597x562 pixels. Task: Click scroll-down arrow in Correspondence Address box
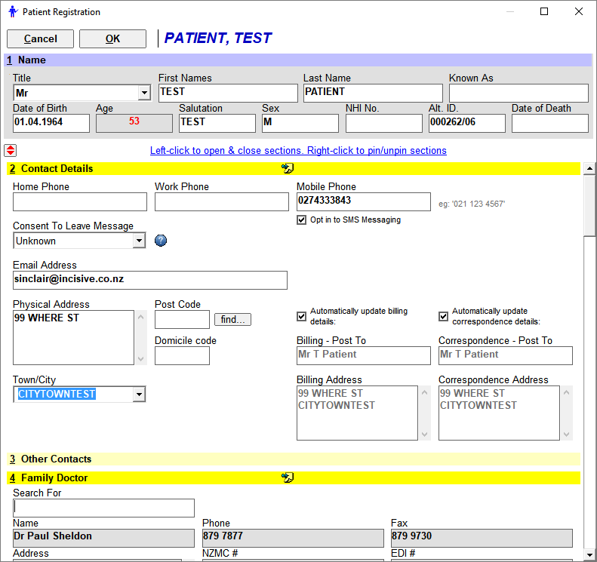[x=566, y=435]
